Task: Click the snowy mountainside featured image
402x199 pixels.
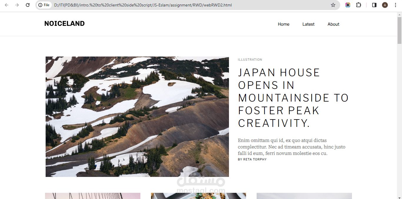Action: (137, 117)
